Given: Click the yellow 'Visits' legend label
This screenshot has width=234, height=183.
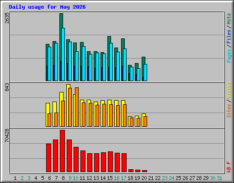Looking at the screenshot, I should point(229,91).
